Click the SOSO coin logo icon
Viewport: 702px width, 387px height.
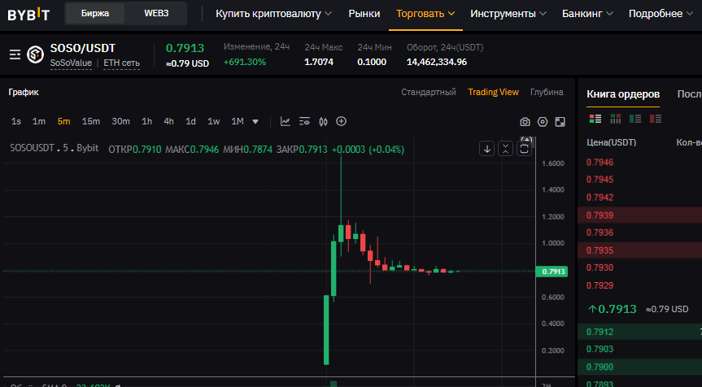35,54
